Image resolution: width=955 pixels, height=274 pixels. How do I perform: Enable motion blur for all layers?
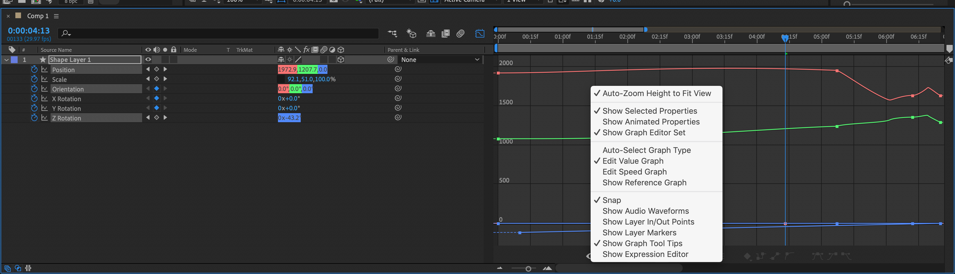tap(461, 34)
